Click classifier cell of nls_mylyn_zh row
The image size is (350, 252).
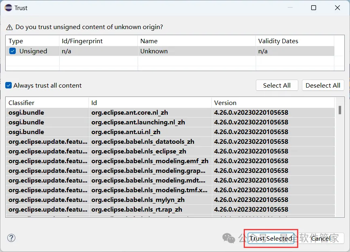(x=48, y=200)
